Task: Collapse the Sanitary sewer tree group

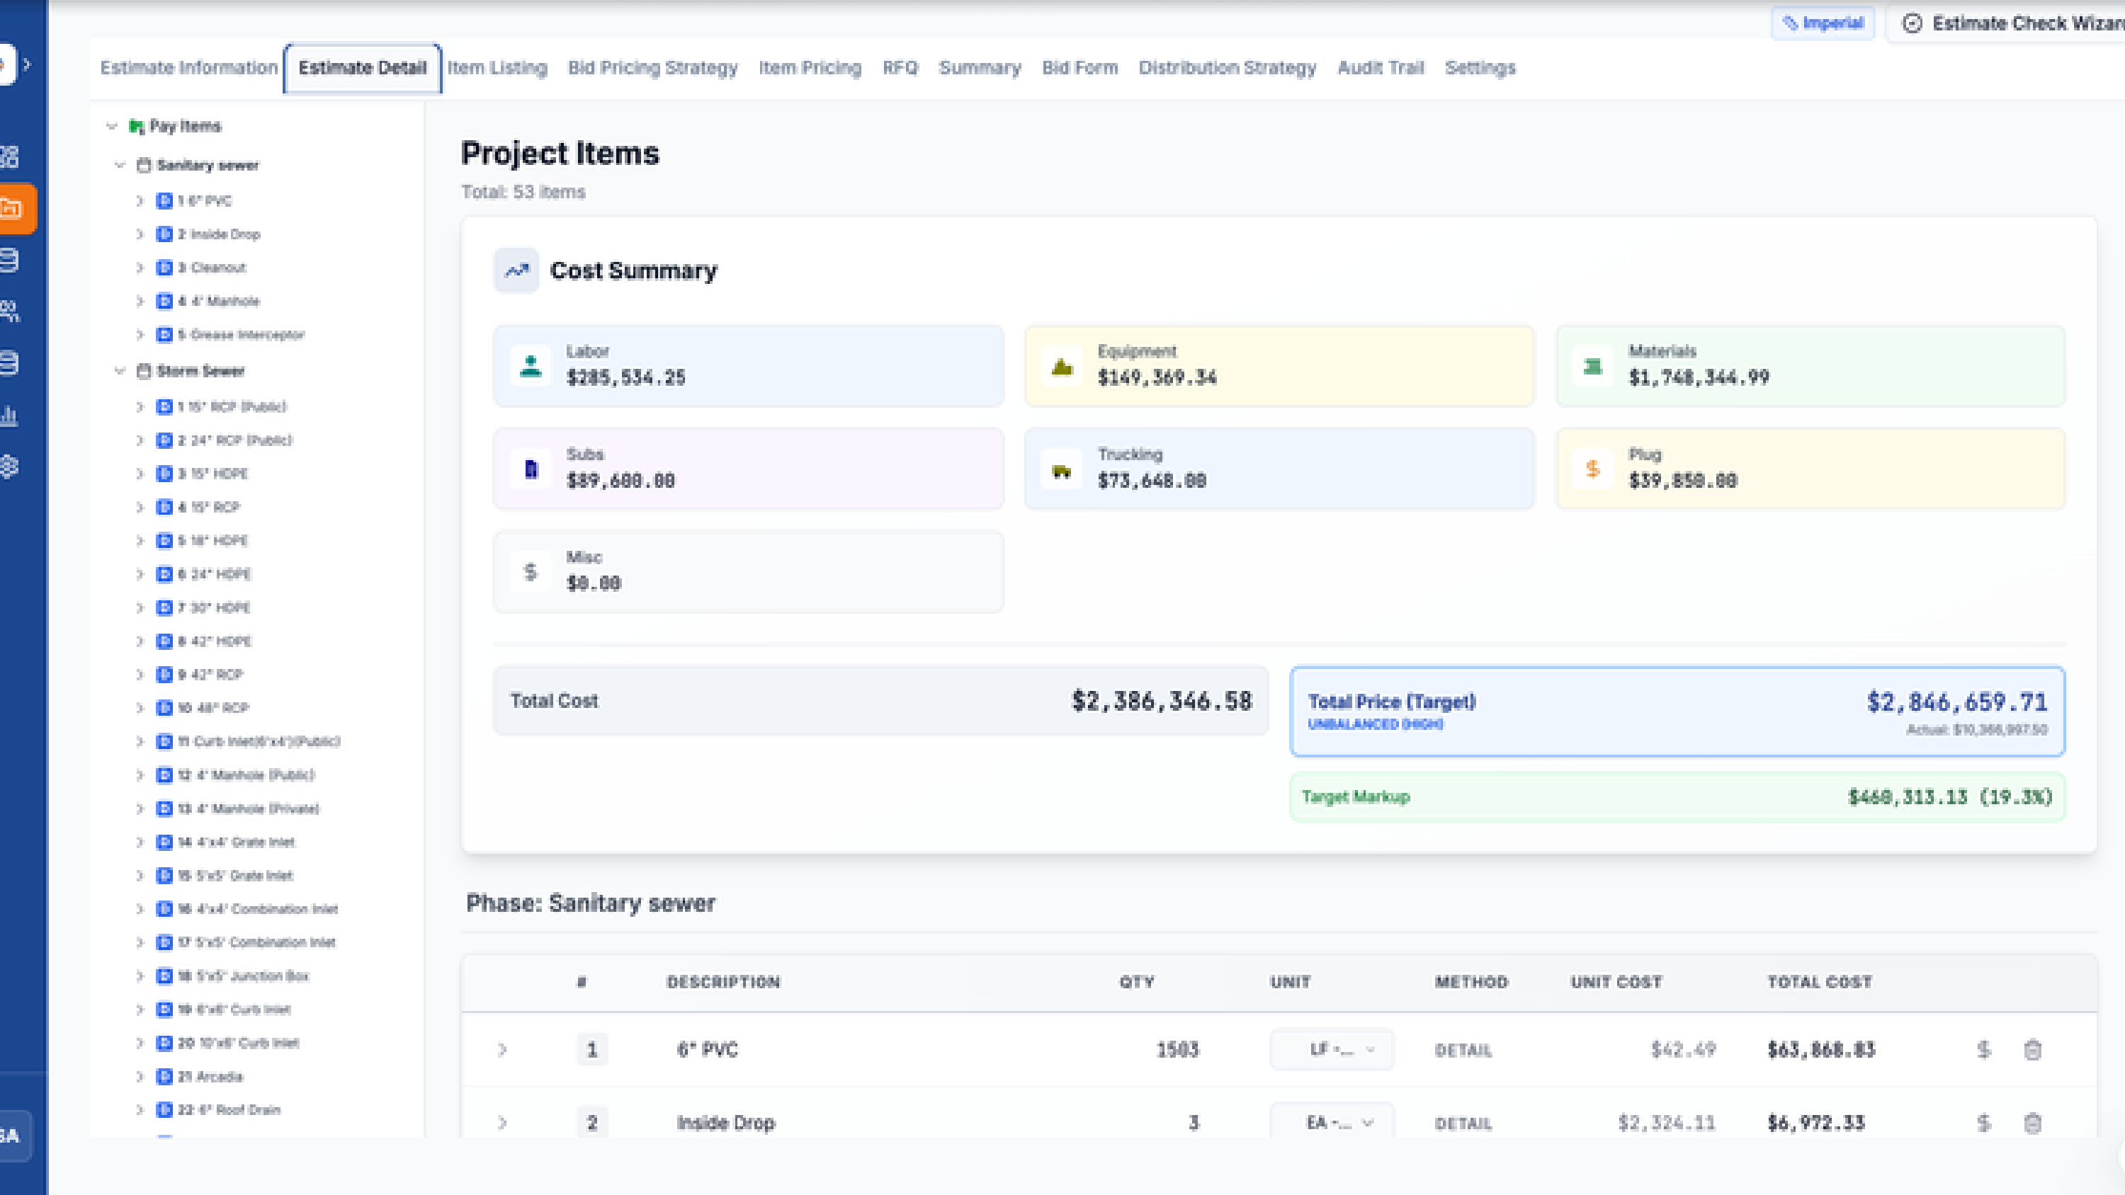Action: pos(120,165)
